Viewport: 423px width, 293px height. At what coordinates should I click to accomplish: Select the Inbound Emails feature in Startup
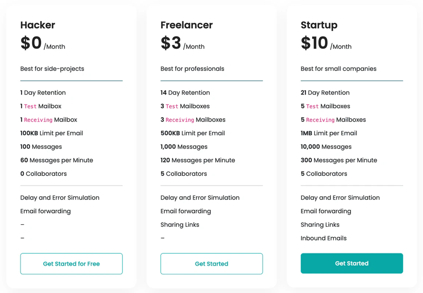click(323, 238)
